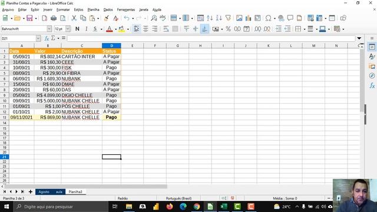Expand background color dropdown arrow
The width and height of the screenshot is (377, 212).
pyautogui.click(x=128, y=29)
